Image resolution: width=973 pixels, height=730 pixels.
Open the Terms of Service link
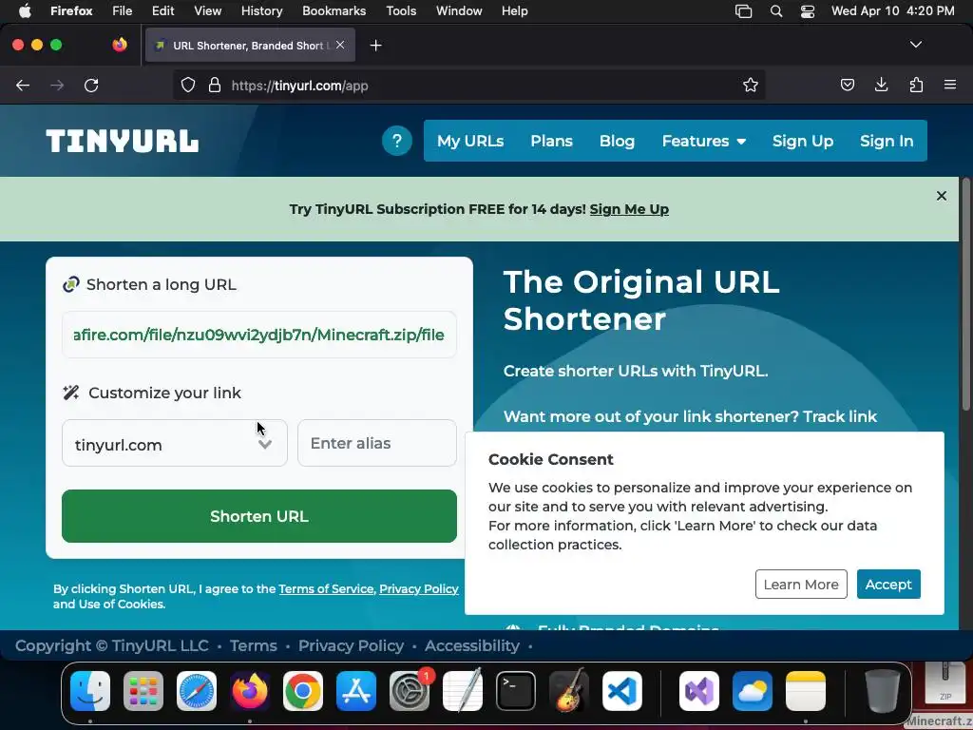(326, 589)
